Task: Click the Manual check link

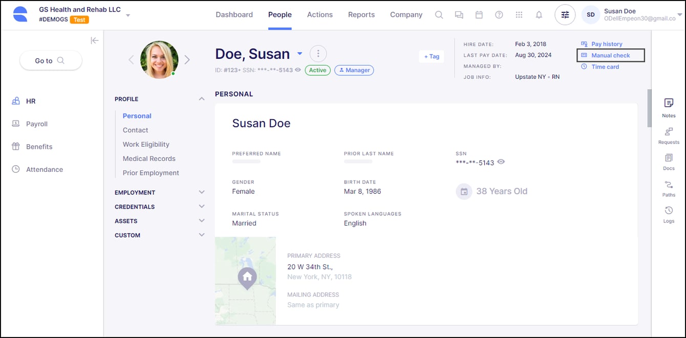Action: click(610, 55)
